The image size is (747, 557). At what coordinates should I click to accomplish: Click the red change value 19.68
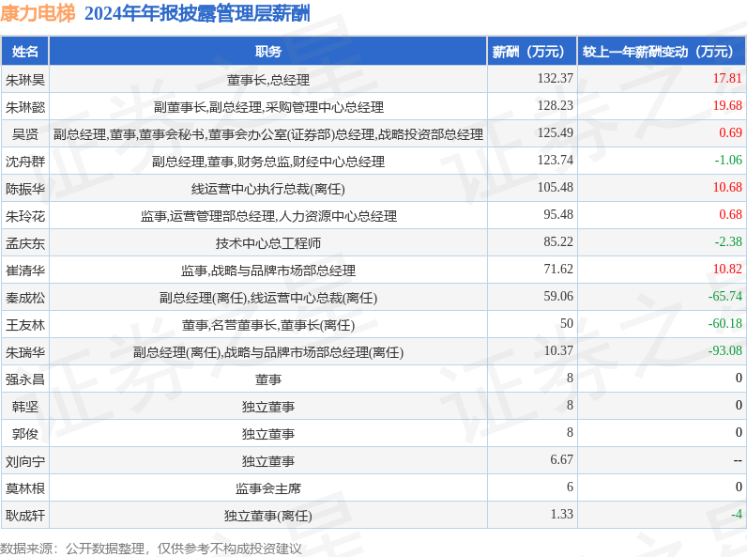727,105
